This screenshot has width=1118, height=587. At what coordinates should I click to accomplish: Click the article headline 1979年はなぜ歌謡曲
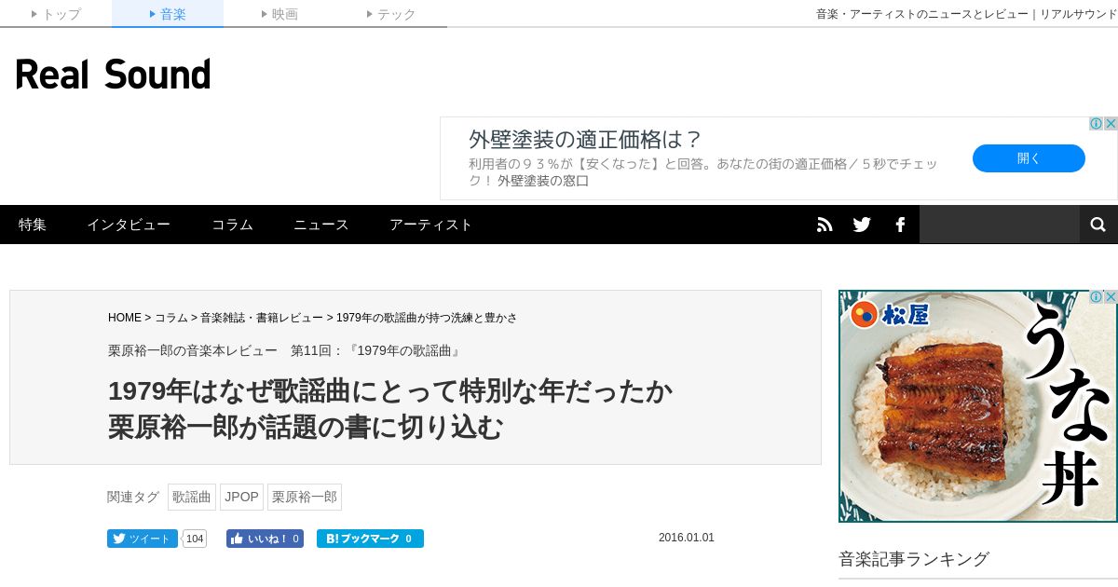tap(390, 409)
